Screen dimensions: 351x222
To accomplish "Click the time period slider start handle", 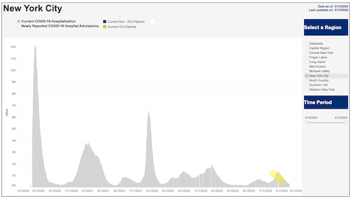I will (x=306, y=123).
